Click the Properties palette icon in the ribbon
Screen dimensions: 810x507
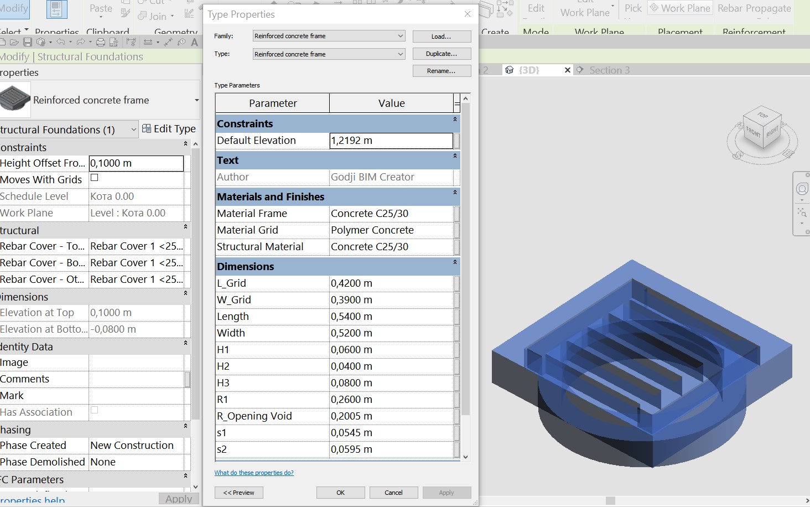click(56, 9)
